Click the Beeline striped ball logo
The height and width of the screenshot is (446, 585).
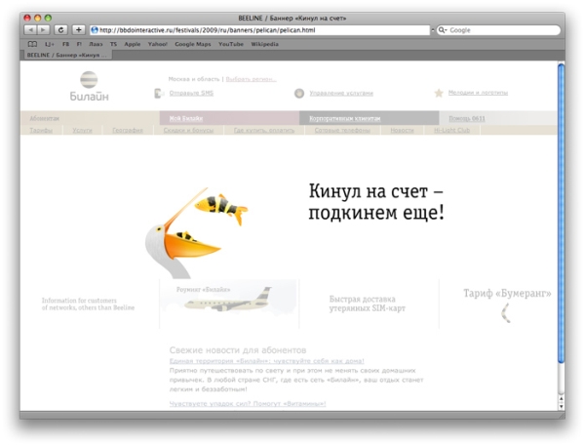point(89,80)
